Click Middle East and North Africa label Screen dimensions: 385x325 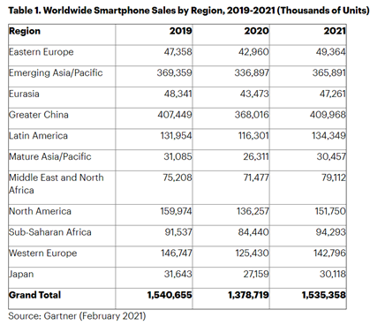pos(57,184)
